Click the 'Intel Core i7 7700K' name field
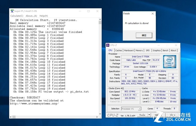Viewport: 196px width, 126px height. (x=141, y=57)
